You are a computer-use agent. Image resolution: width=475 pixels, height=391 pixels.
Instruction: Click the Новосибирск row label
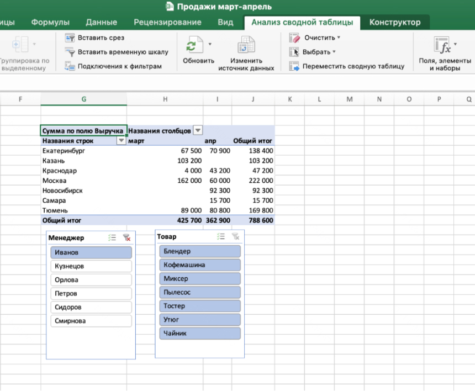(62, 191)
